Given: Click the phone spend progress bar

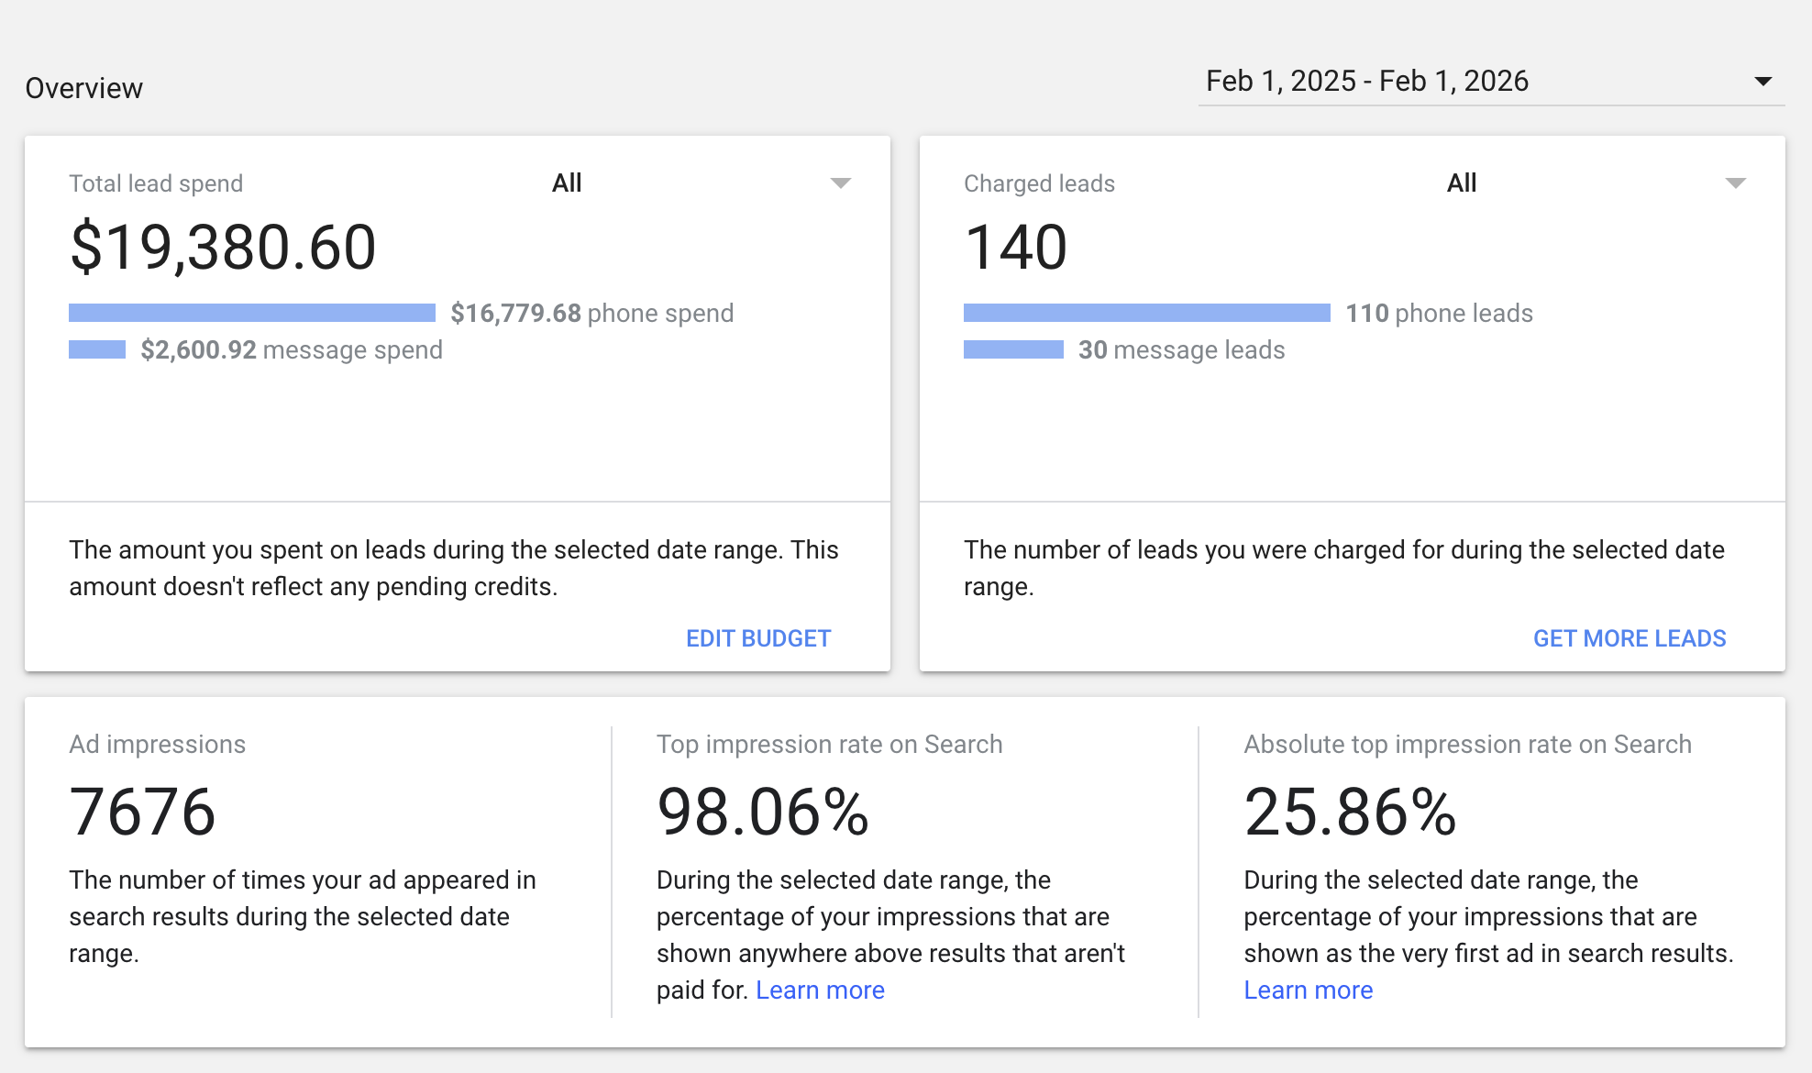Looking at the screenshot, I should click(x=252, y=313).
